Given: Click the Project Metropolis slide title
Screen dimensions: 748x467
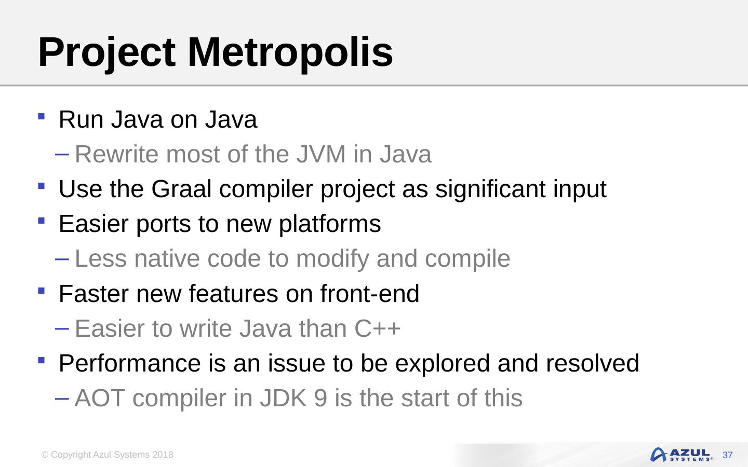Looking at the screenshot, I should pyautogui.click(x=216, y=52).
